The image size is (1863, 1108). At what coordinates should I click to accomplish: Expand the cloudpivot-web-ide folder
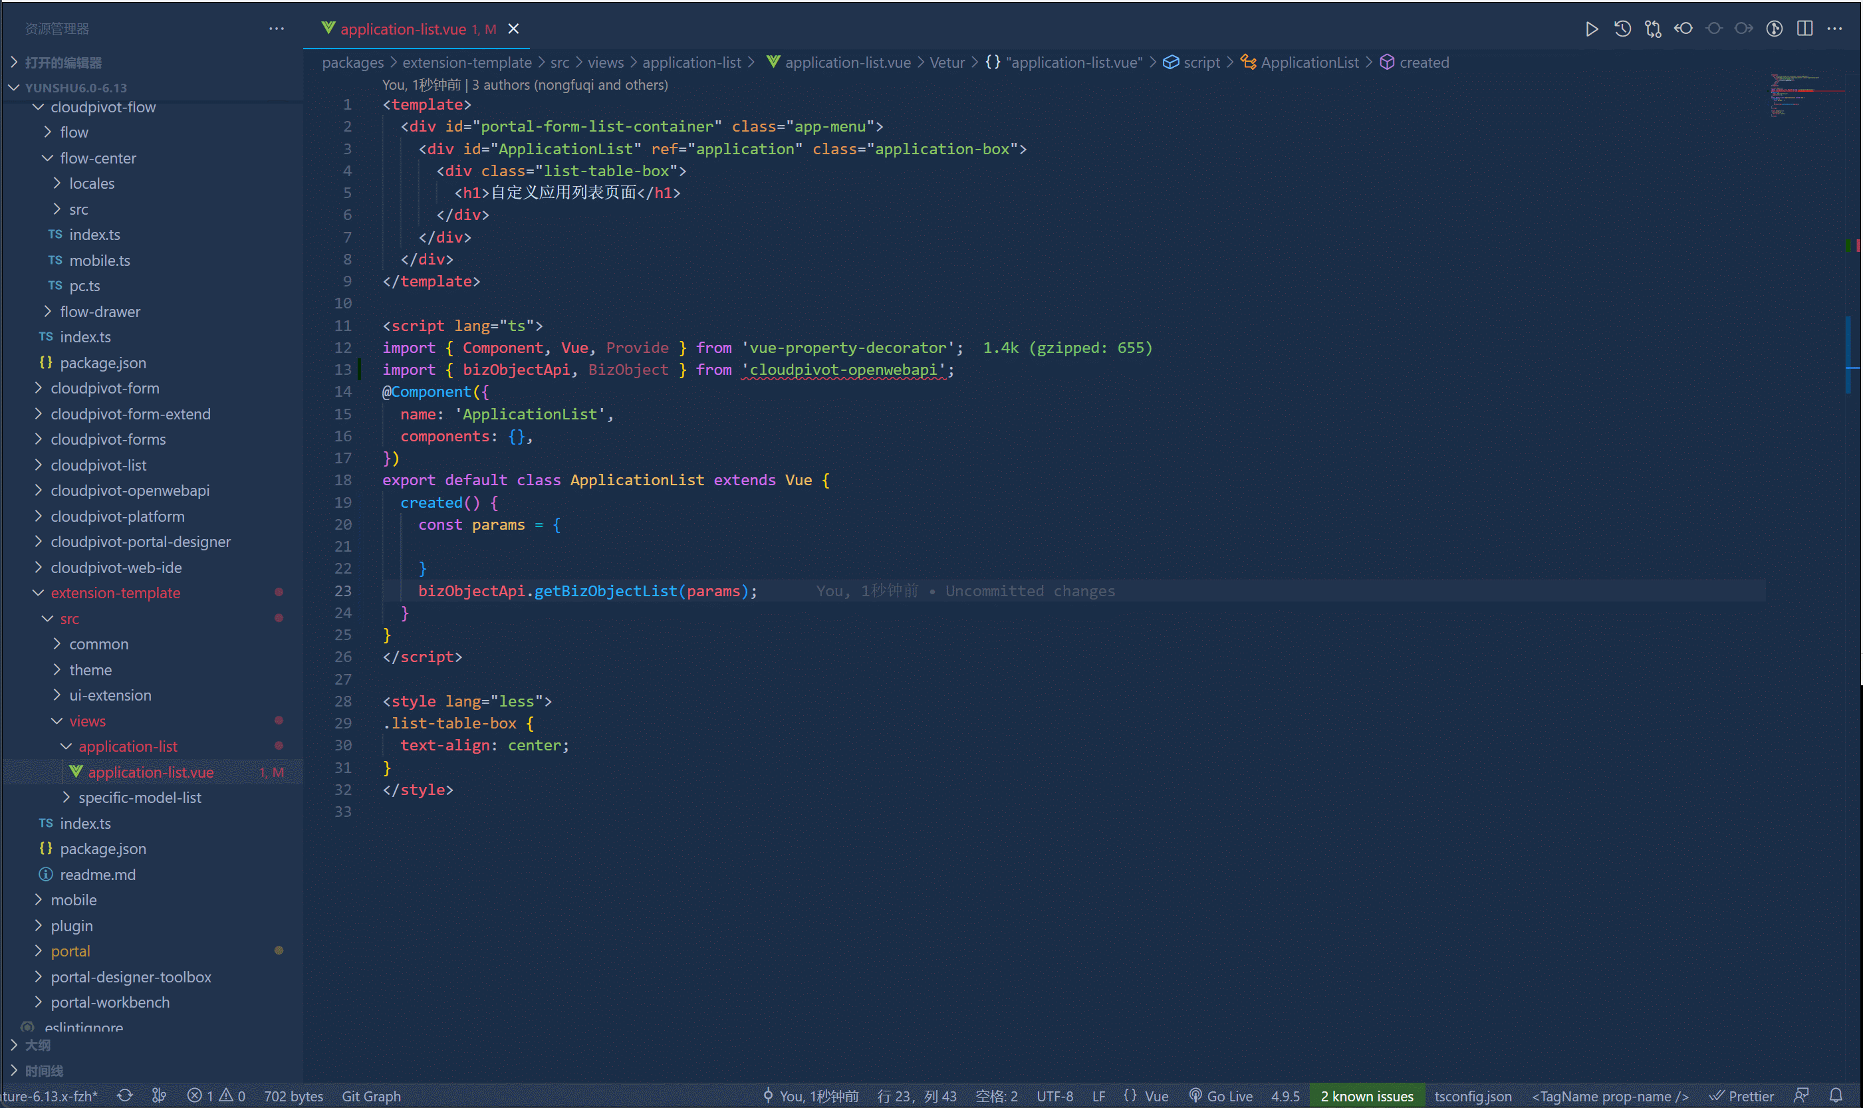pyautogui.click(x=152, y=568)
